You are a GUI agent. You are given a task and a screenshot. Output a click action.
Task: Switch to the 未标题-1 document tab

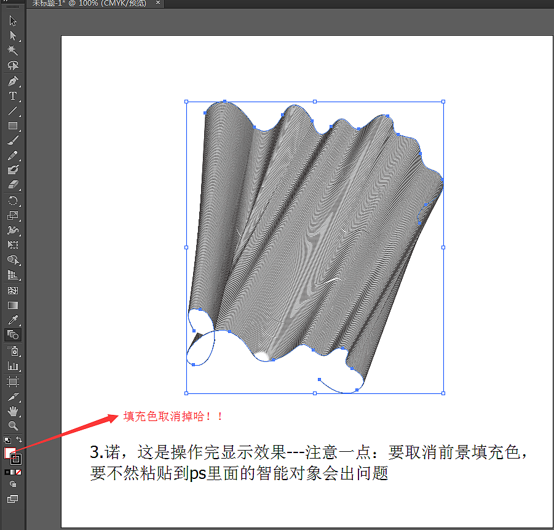coord(89,3)
